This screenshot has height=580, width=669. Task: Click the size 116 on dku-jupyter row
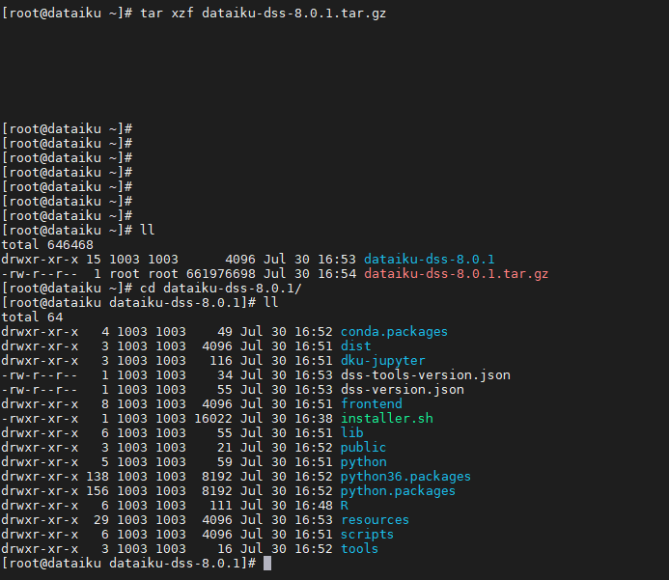tap(220, 361)
